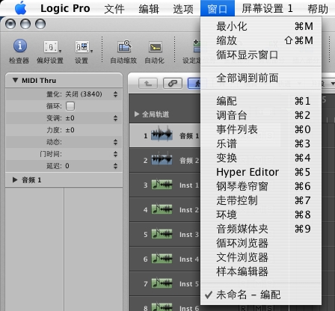Open the 乐谱 score menu item
Screen dimensions: 335x311
coord(261,144)
